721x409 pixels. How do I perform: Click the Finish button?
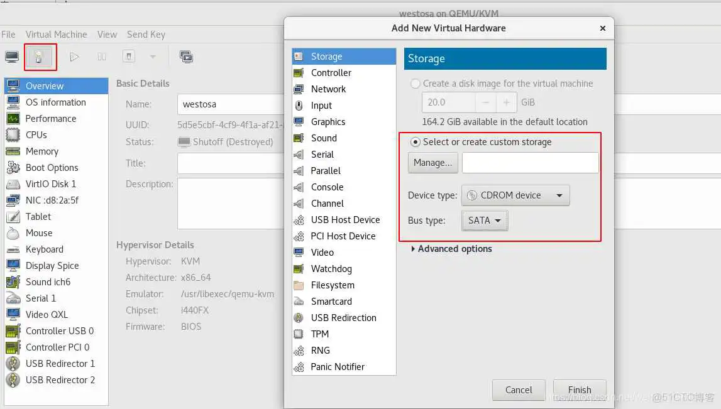click(x=579, y=390)
